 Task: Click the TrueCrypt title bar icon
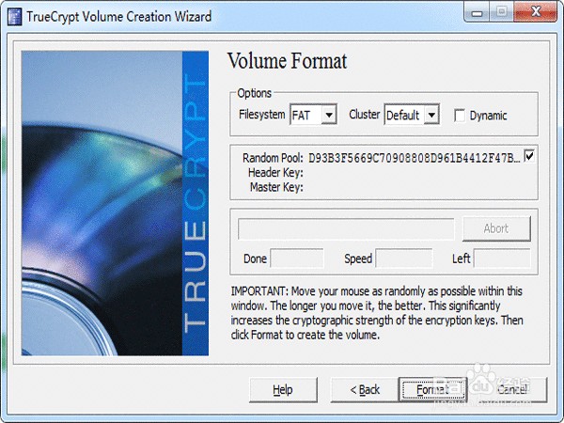tap(15, 17)
